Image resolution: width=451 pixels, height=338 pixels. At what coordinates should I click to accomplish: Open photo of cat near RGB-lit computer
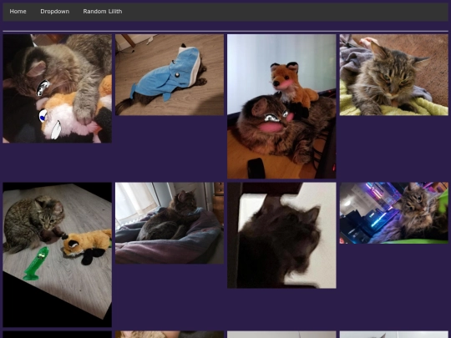pyautogui.click(x=393, y=213)
